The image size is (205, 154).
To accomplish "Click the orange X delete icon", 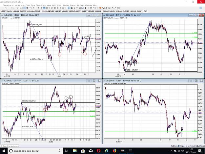I will click(x=100, y=8).
